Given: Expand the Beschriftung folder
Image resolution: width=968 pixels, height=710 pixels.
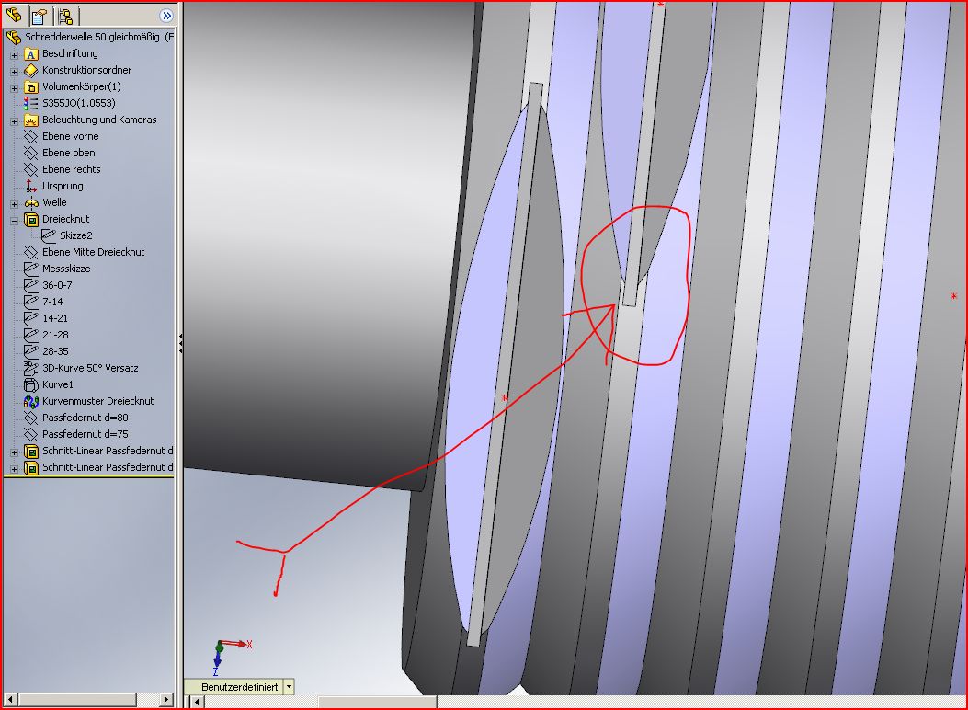Looking at the screenshot, I should tap(14, 55).
